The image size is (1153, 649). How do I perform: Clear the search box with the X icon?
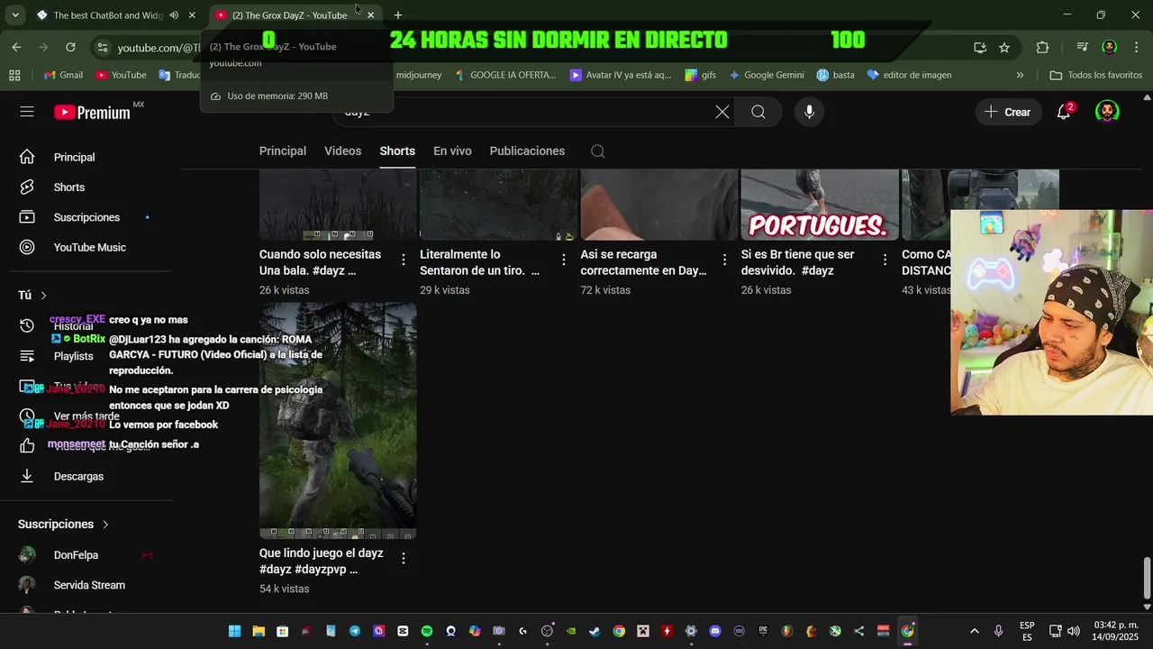722,112
